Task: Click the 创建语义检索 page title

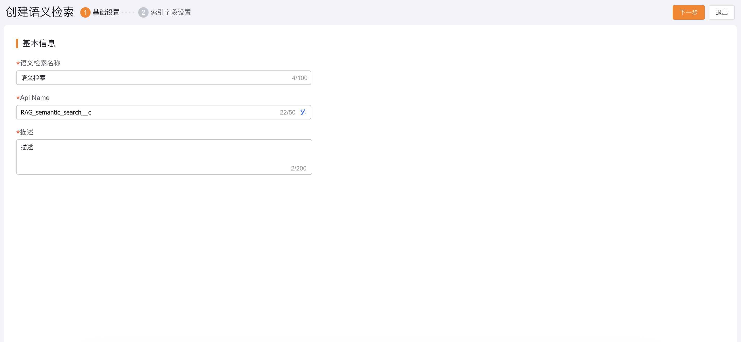Action: point(40,12)
